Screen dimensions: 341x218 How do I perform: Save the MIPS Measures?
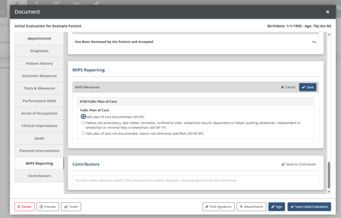point(307,87)
